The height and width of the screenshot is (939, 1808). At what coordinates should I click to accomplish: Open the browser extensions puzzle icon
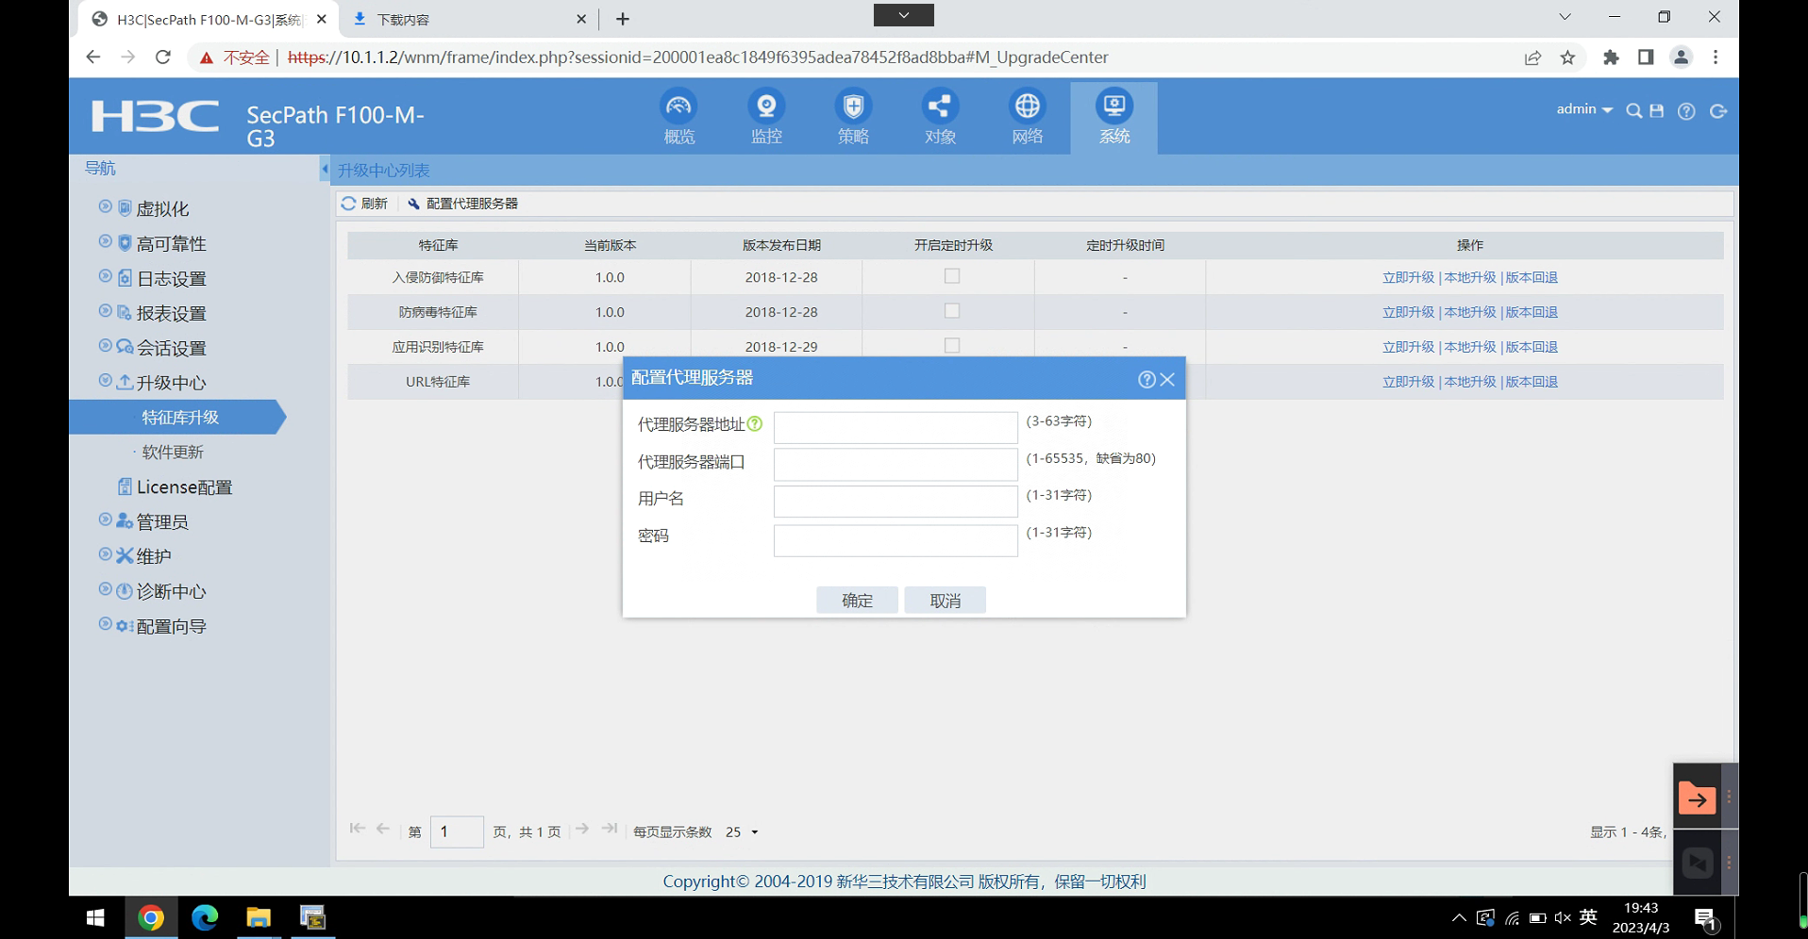point(1611,58)
